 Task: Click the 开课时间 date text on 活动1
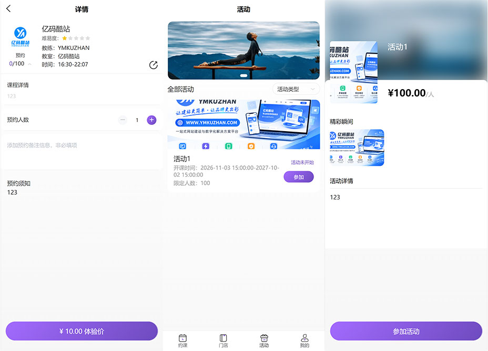pyautogui.click(x=226, y=171)
